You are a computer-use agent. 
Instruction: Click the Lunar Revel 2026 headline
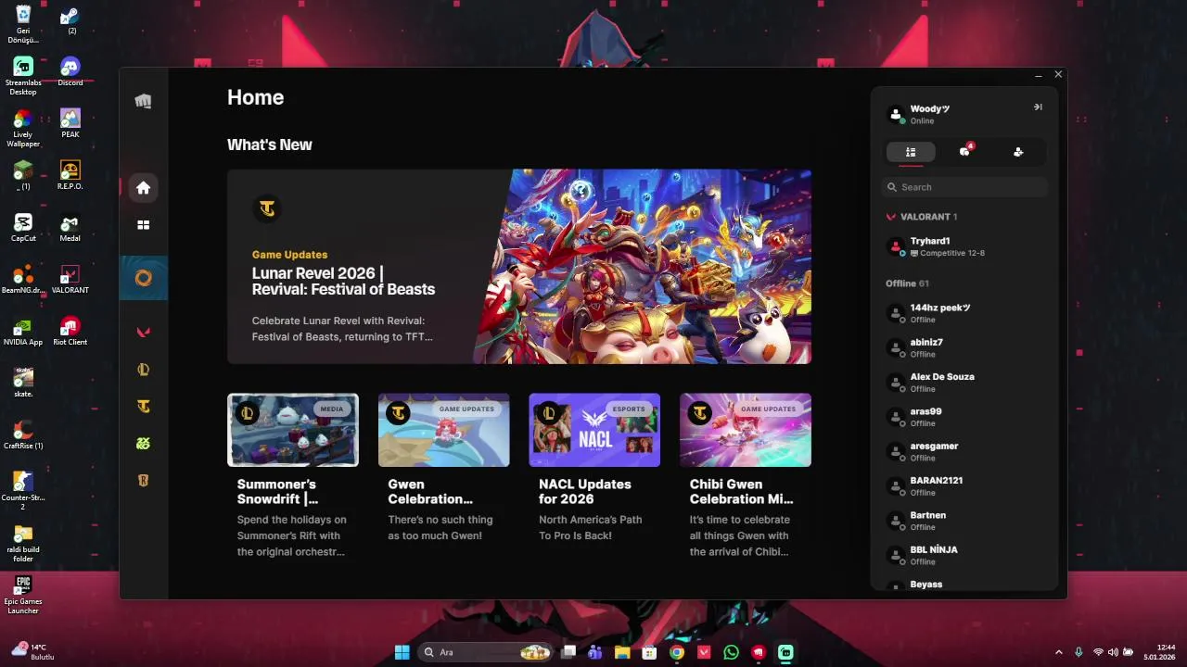(343, 281)
